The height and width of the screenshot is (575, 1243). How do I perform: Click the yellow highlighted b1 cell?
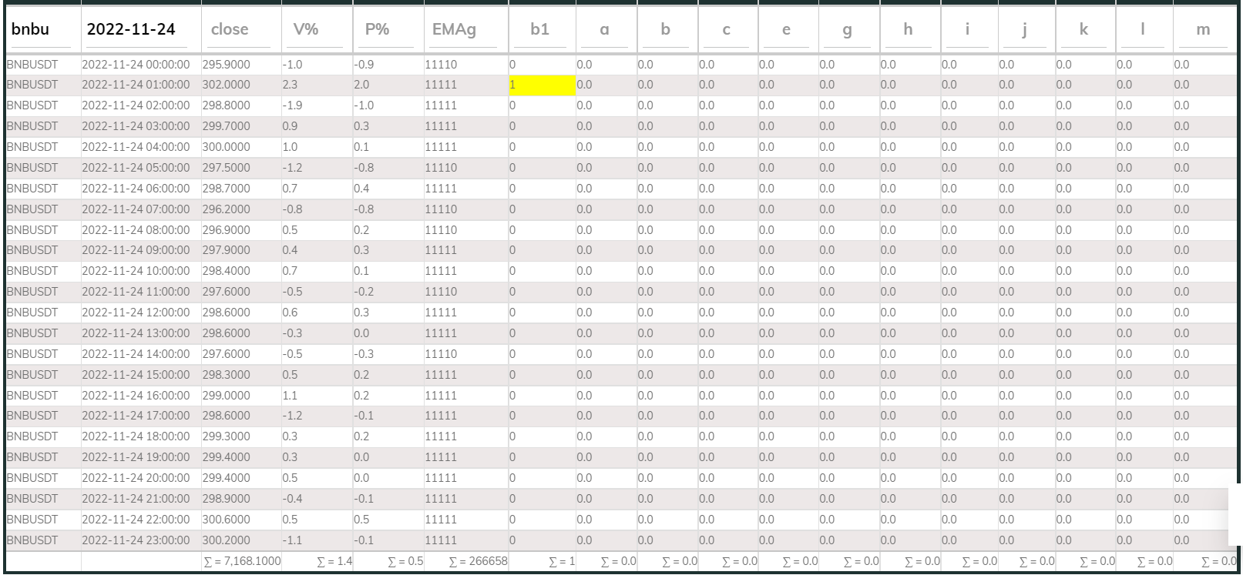click(542, 85)
